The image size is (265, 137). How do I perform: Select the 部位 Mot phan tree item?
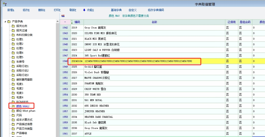[x=26, y=111]
